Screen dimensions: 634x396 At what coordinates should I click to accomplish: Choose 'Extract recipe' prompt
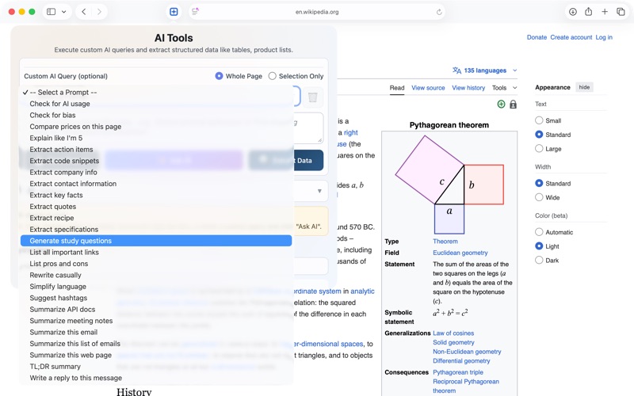coord(156,218)
